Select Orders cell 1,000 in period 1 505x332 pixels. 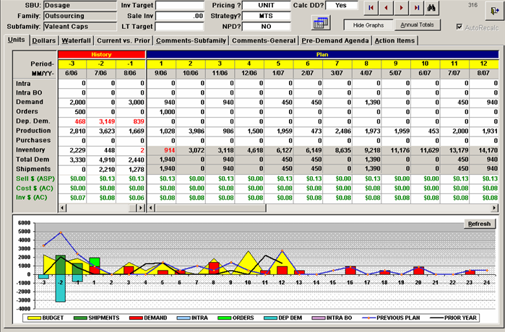pos(161,112)
